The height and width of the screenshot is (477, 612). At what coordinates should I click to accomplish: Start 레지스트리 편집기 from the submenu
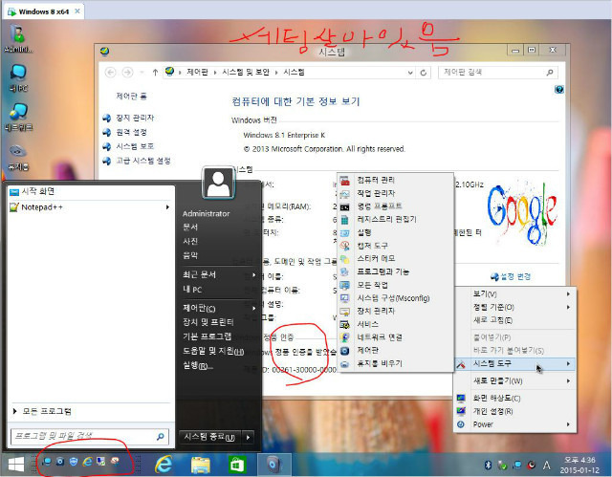click(x=395, y=219)
